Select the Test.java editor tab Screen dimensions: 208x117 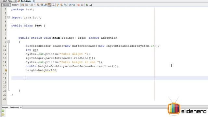[x=26, y=1]
